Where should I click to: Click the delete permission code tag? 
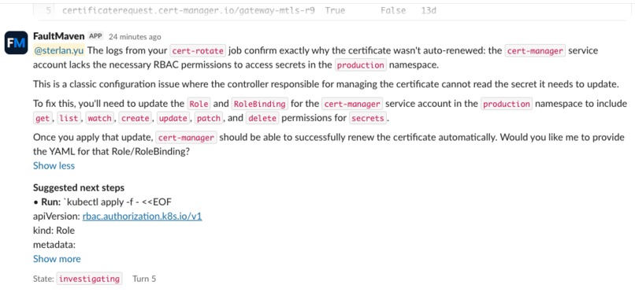[262, 119]
